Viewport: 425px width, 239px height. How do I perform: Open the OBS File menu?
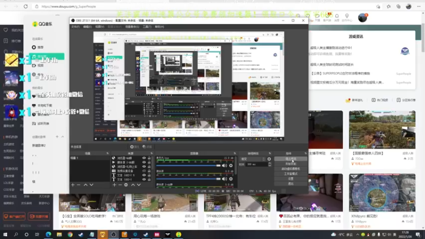[75, 27]
